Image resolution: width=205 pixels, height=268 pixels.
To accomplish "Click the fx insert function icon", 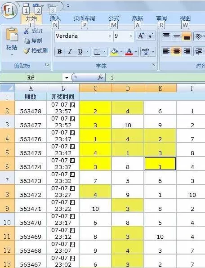I will pyautogui.click(x=100, y=77).
